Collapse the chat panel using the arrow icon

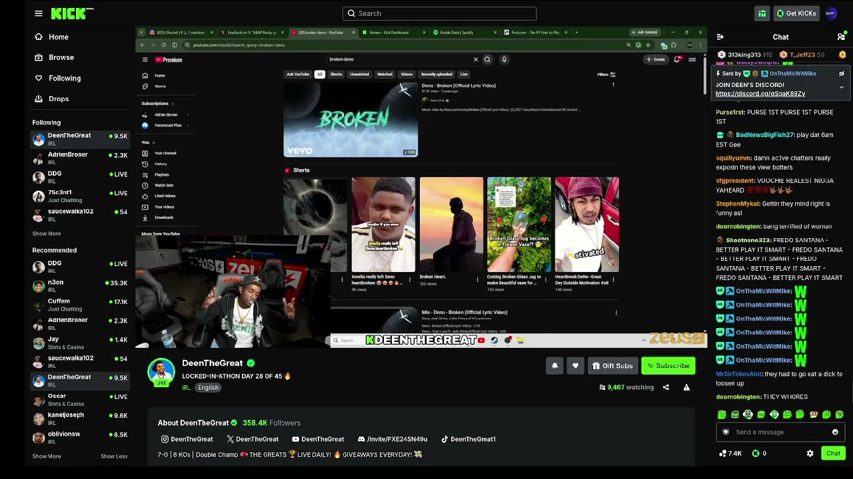pos(720,37)
